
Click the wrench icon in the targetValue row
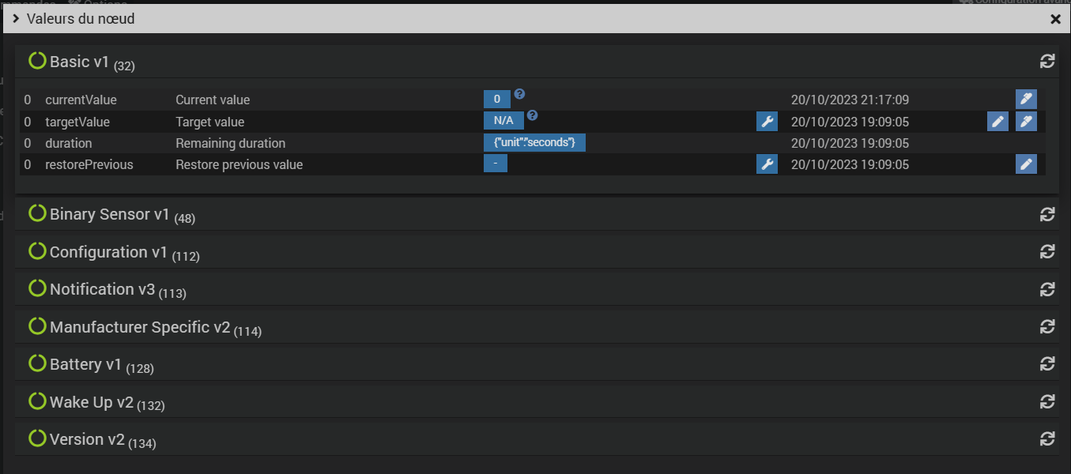click(767, 122)
